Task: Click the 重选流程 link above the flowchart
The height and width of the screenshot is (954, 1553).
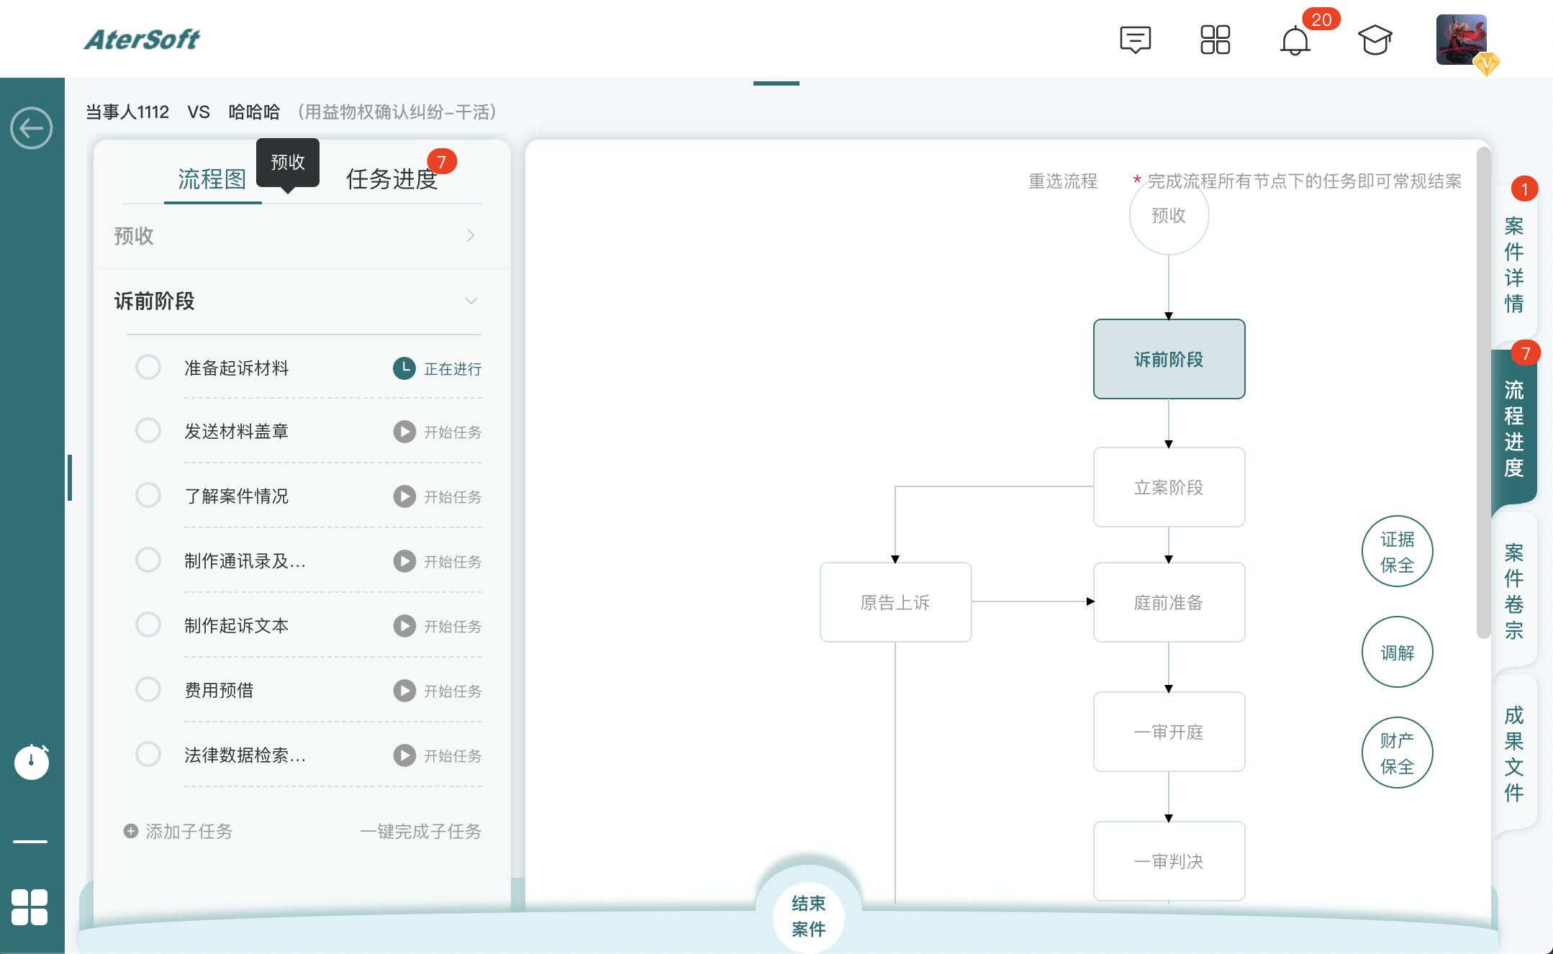Action: 1062,181
